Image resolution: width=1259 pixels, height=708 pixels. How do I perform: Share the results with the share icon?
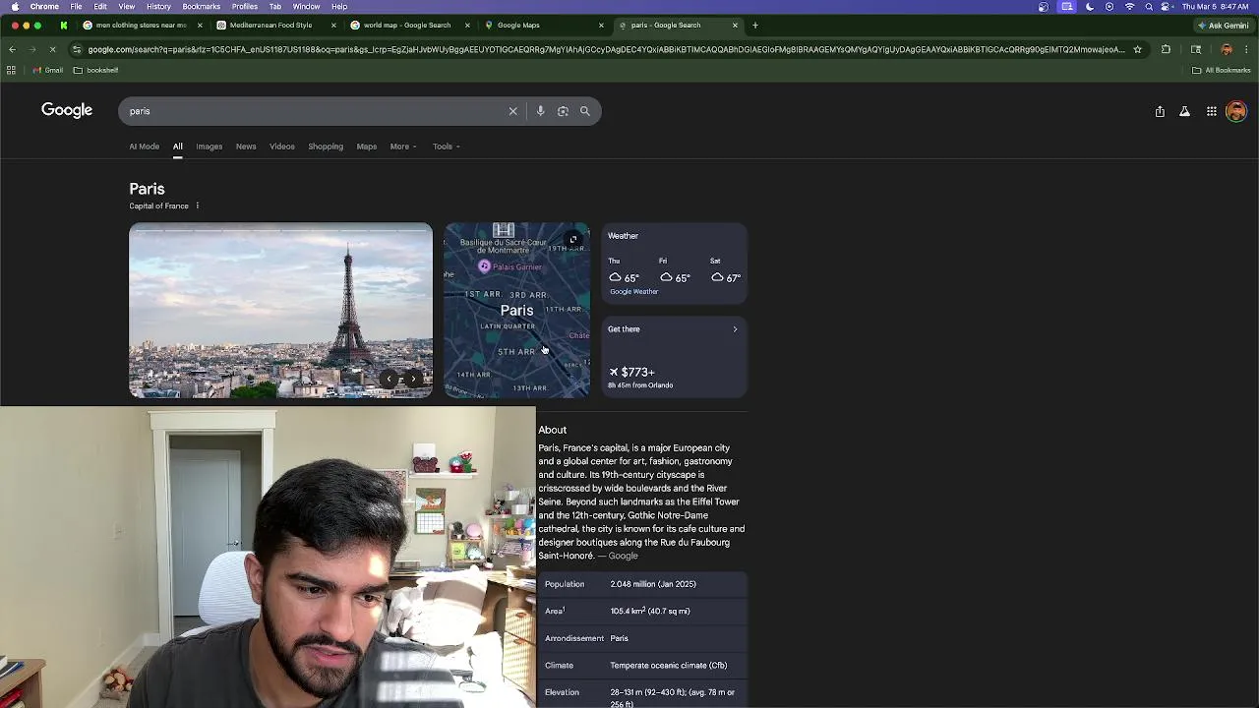pos(1160,111)
